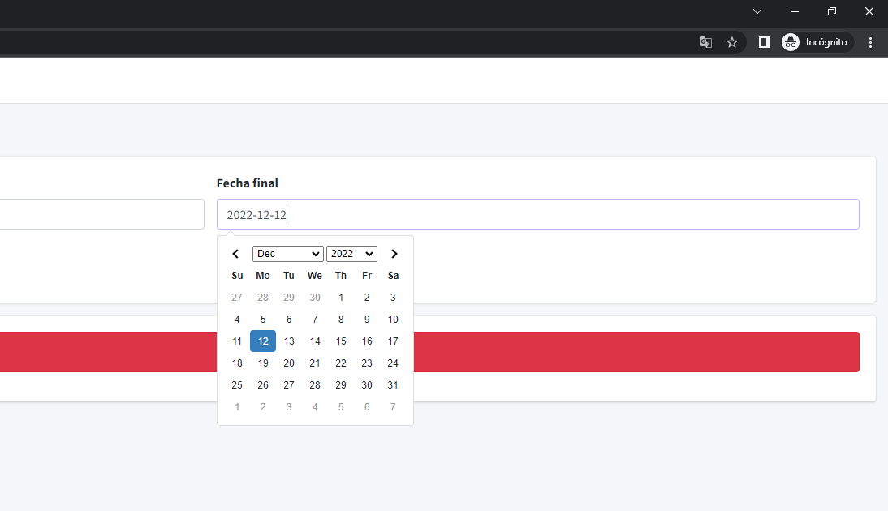
Task: Select highlighted date 12 December
Action: coord(263,341)
